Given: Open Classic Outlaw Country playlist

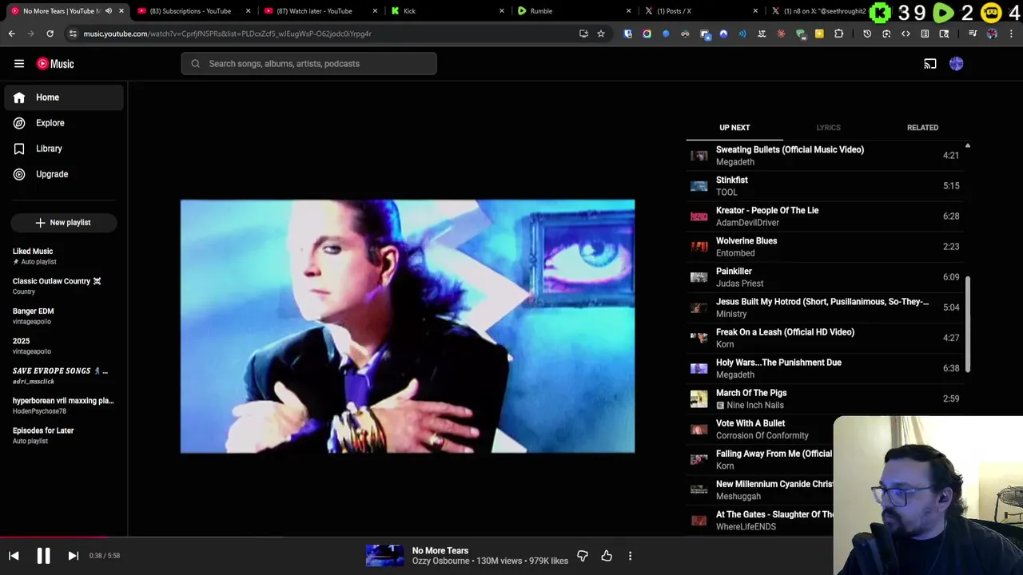Looking at the screenshot, I should pos(64,286).
